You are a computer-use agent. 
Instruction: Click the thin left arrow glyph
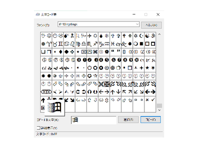point(101,92)
